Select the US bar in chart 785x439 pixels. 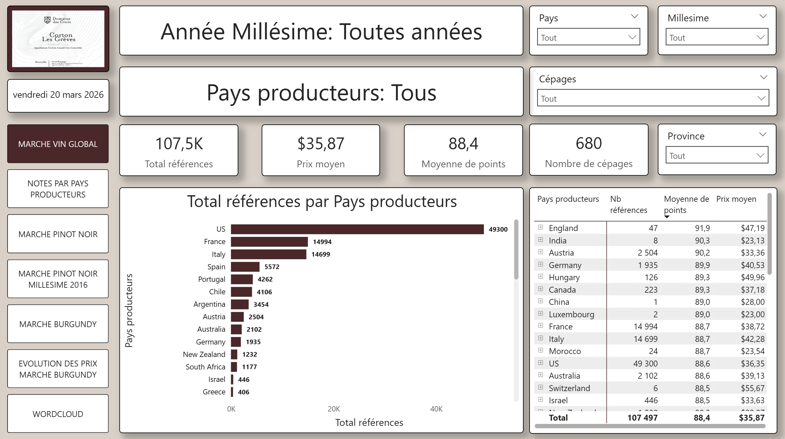[357, 229]
